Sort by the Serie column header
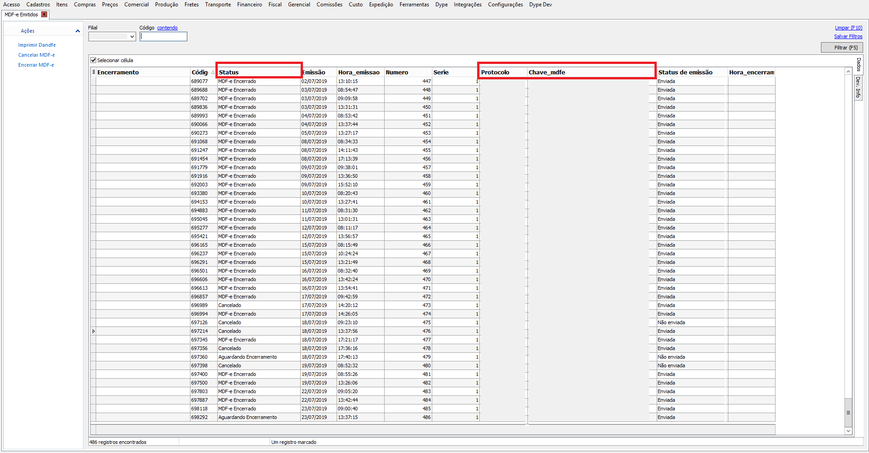 pyautogui.click(x=456, y=73)
